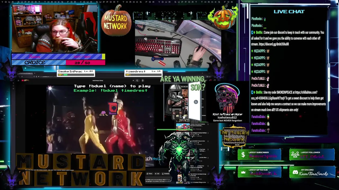
Task: Click the Latest Subscriber panel
Action: pyautogui.click(x=259, y=154)
